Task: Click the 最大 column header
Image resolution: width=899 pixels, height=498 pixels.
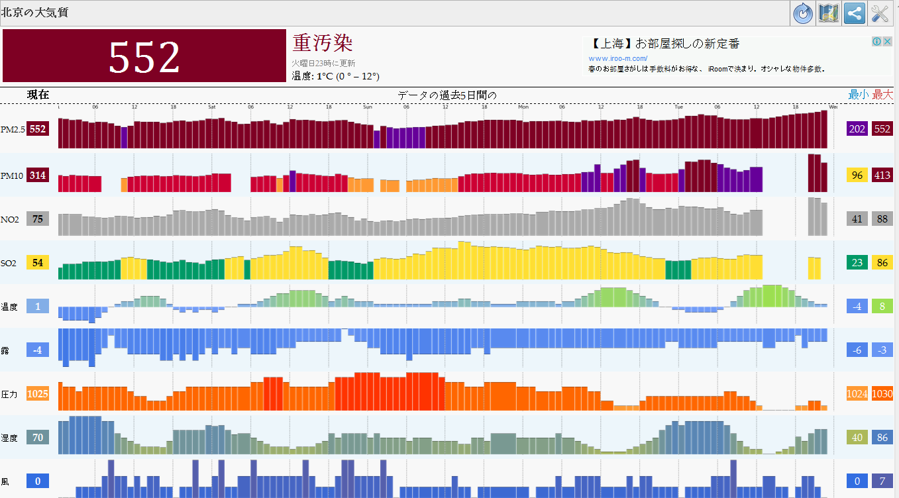Action: click(x=882, y=95)
